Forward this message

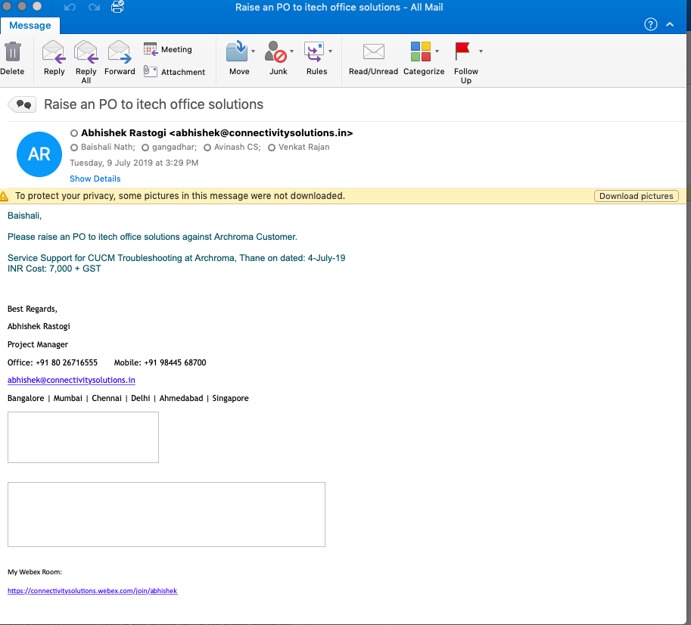120,53
